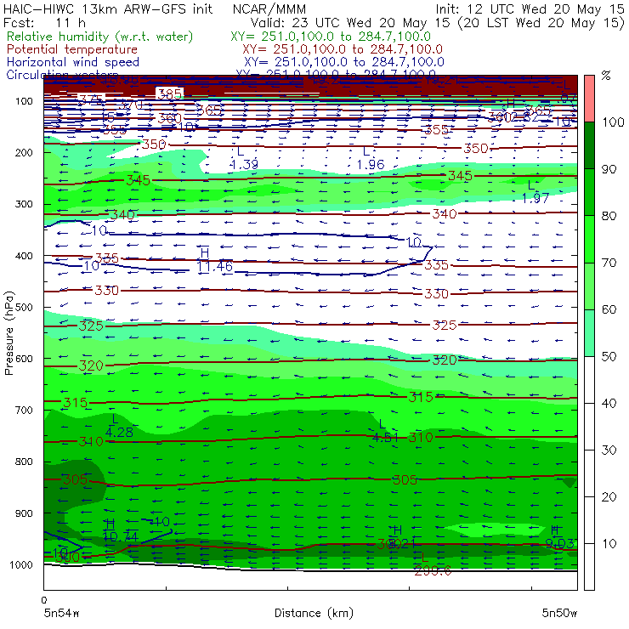Select the red "Potential temperature" legend label
Screen dimensions: 629x629
coord(72,49)
